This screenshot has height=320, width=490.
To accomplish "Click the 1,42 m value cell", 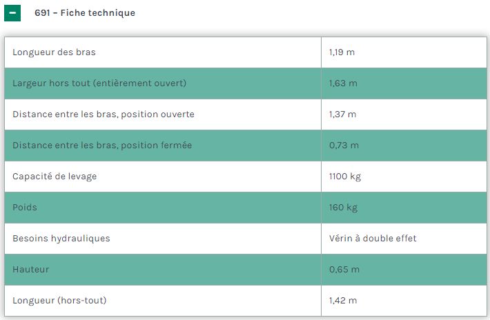I will [x=343, y=301].
